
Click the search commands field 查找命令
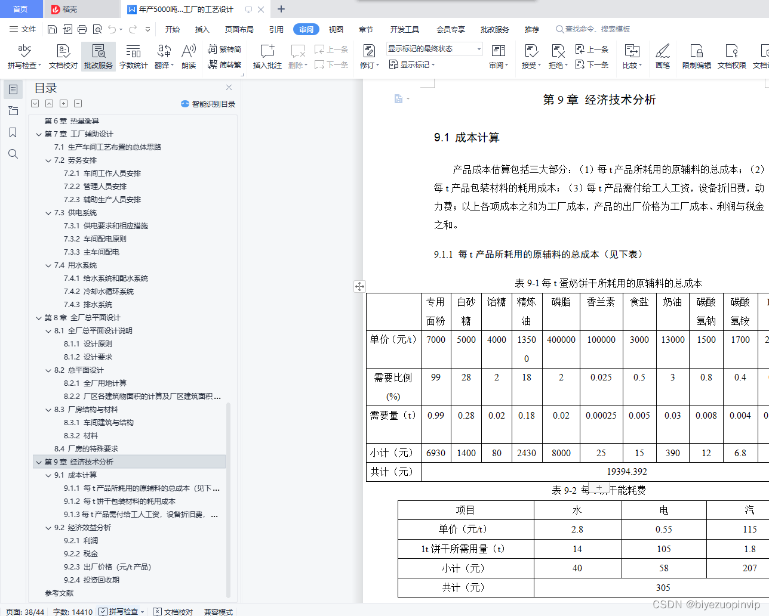coord(593,29)
